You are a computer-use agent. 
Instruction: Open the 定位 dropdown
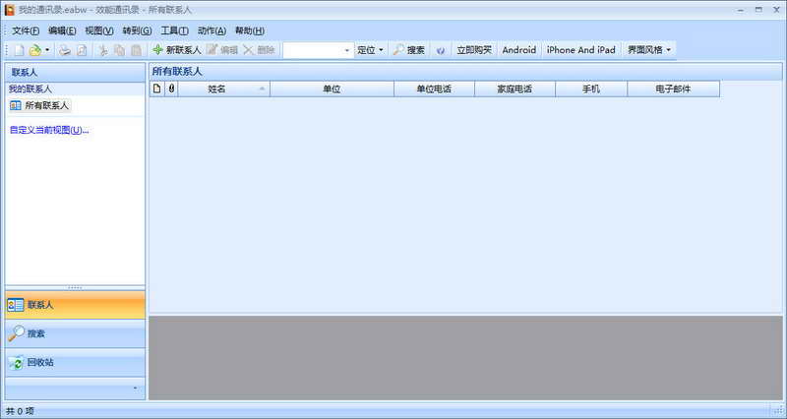[x=371, y=50]
